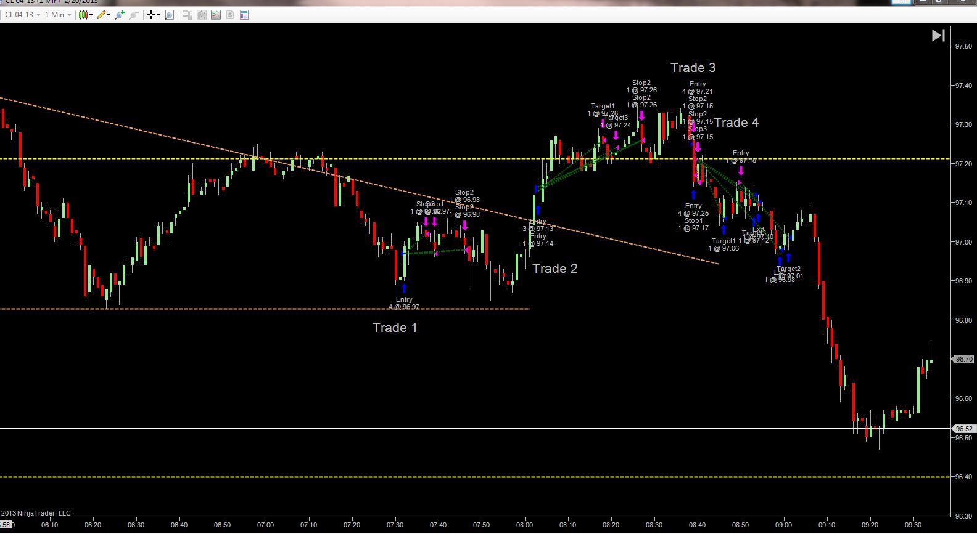Image resolution: width=977 pixels, height=534 pixels.
Task: Select the "Trade 2" text label
Action: 555,269
